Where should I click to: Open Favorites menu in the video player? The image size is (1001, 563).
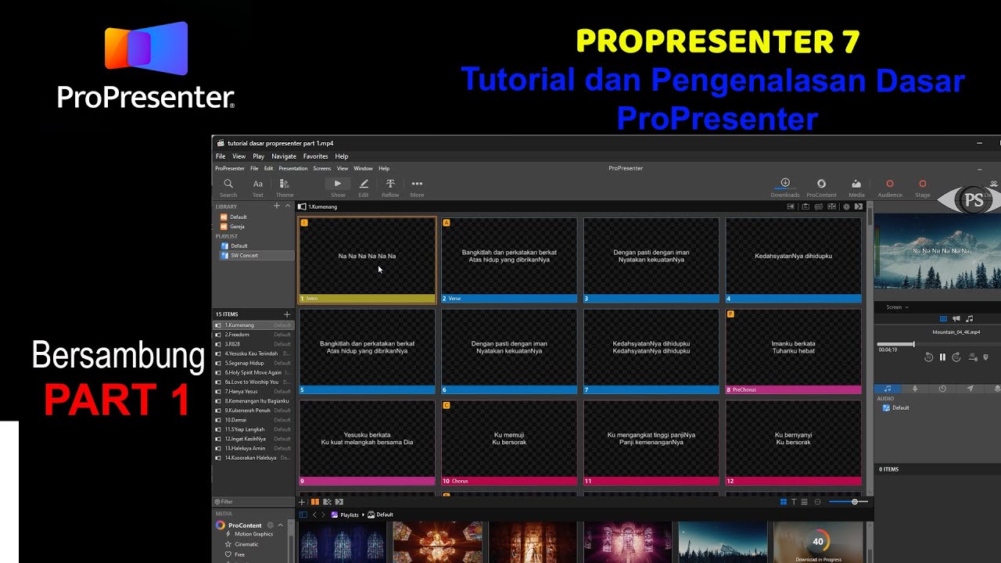tap(316, 156)
